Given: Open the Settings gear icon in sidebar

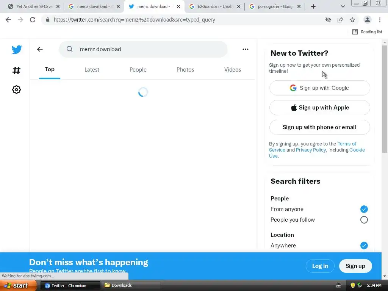Looking at the screenshot, I should 16,89.
